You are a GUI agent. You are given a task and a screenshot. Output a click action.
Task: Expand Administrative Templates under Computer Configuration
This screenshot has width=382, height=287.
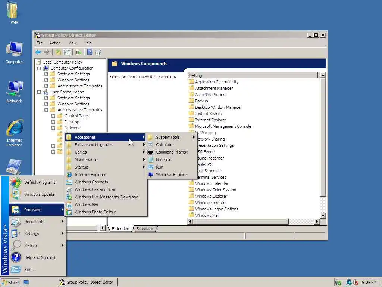[46, 86]
